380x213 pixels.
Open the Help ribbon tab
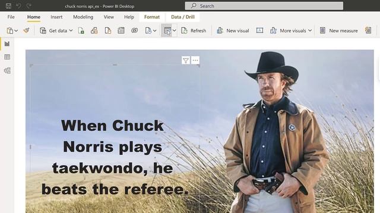click(x=129, y=17)
